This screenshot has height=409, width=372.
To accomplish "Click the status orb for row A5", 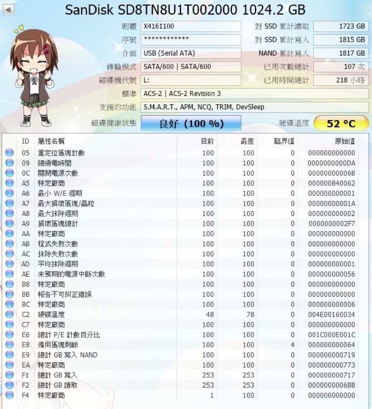I will tap(9, 183).
